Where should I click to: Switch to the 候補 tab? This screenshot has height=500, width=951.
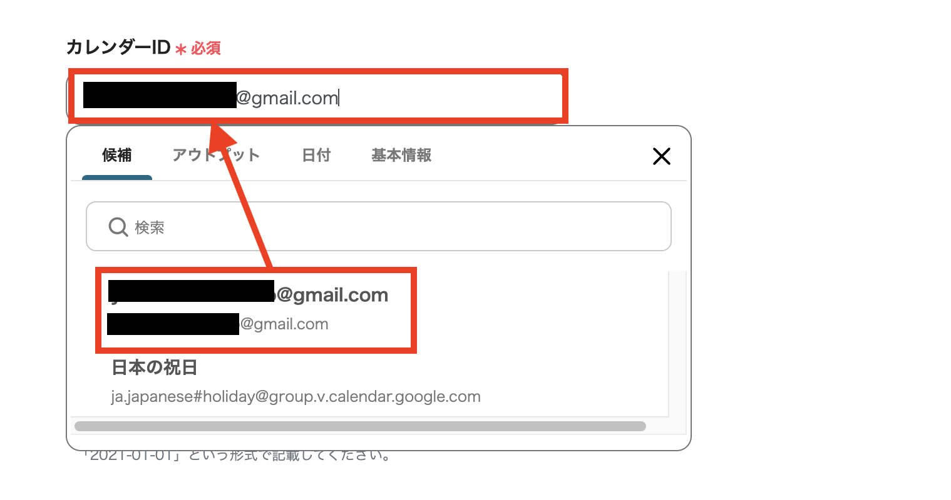pyautogui.click(x=117, y=155)
